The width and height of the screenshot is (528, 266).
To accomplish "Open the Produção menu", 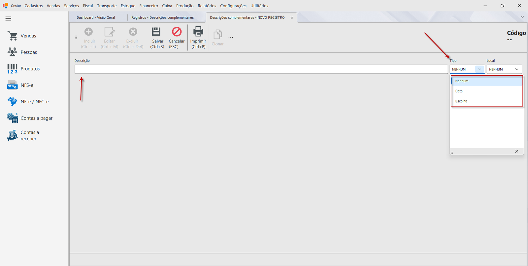I will (x=185, y=6).
